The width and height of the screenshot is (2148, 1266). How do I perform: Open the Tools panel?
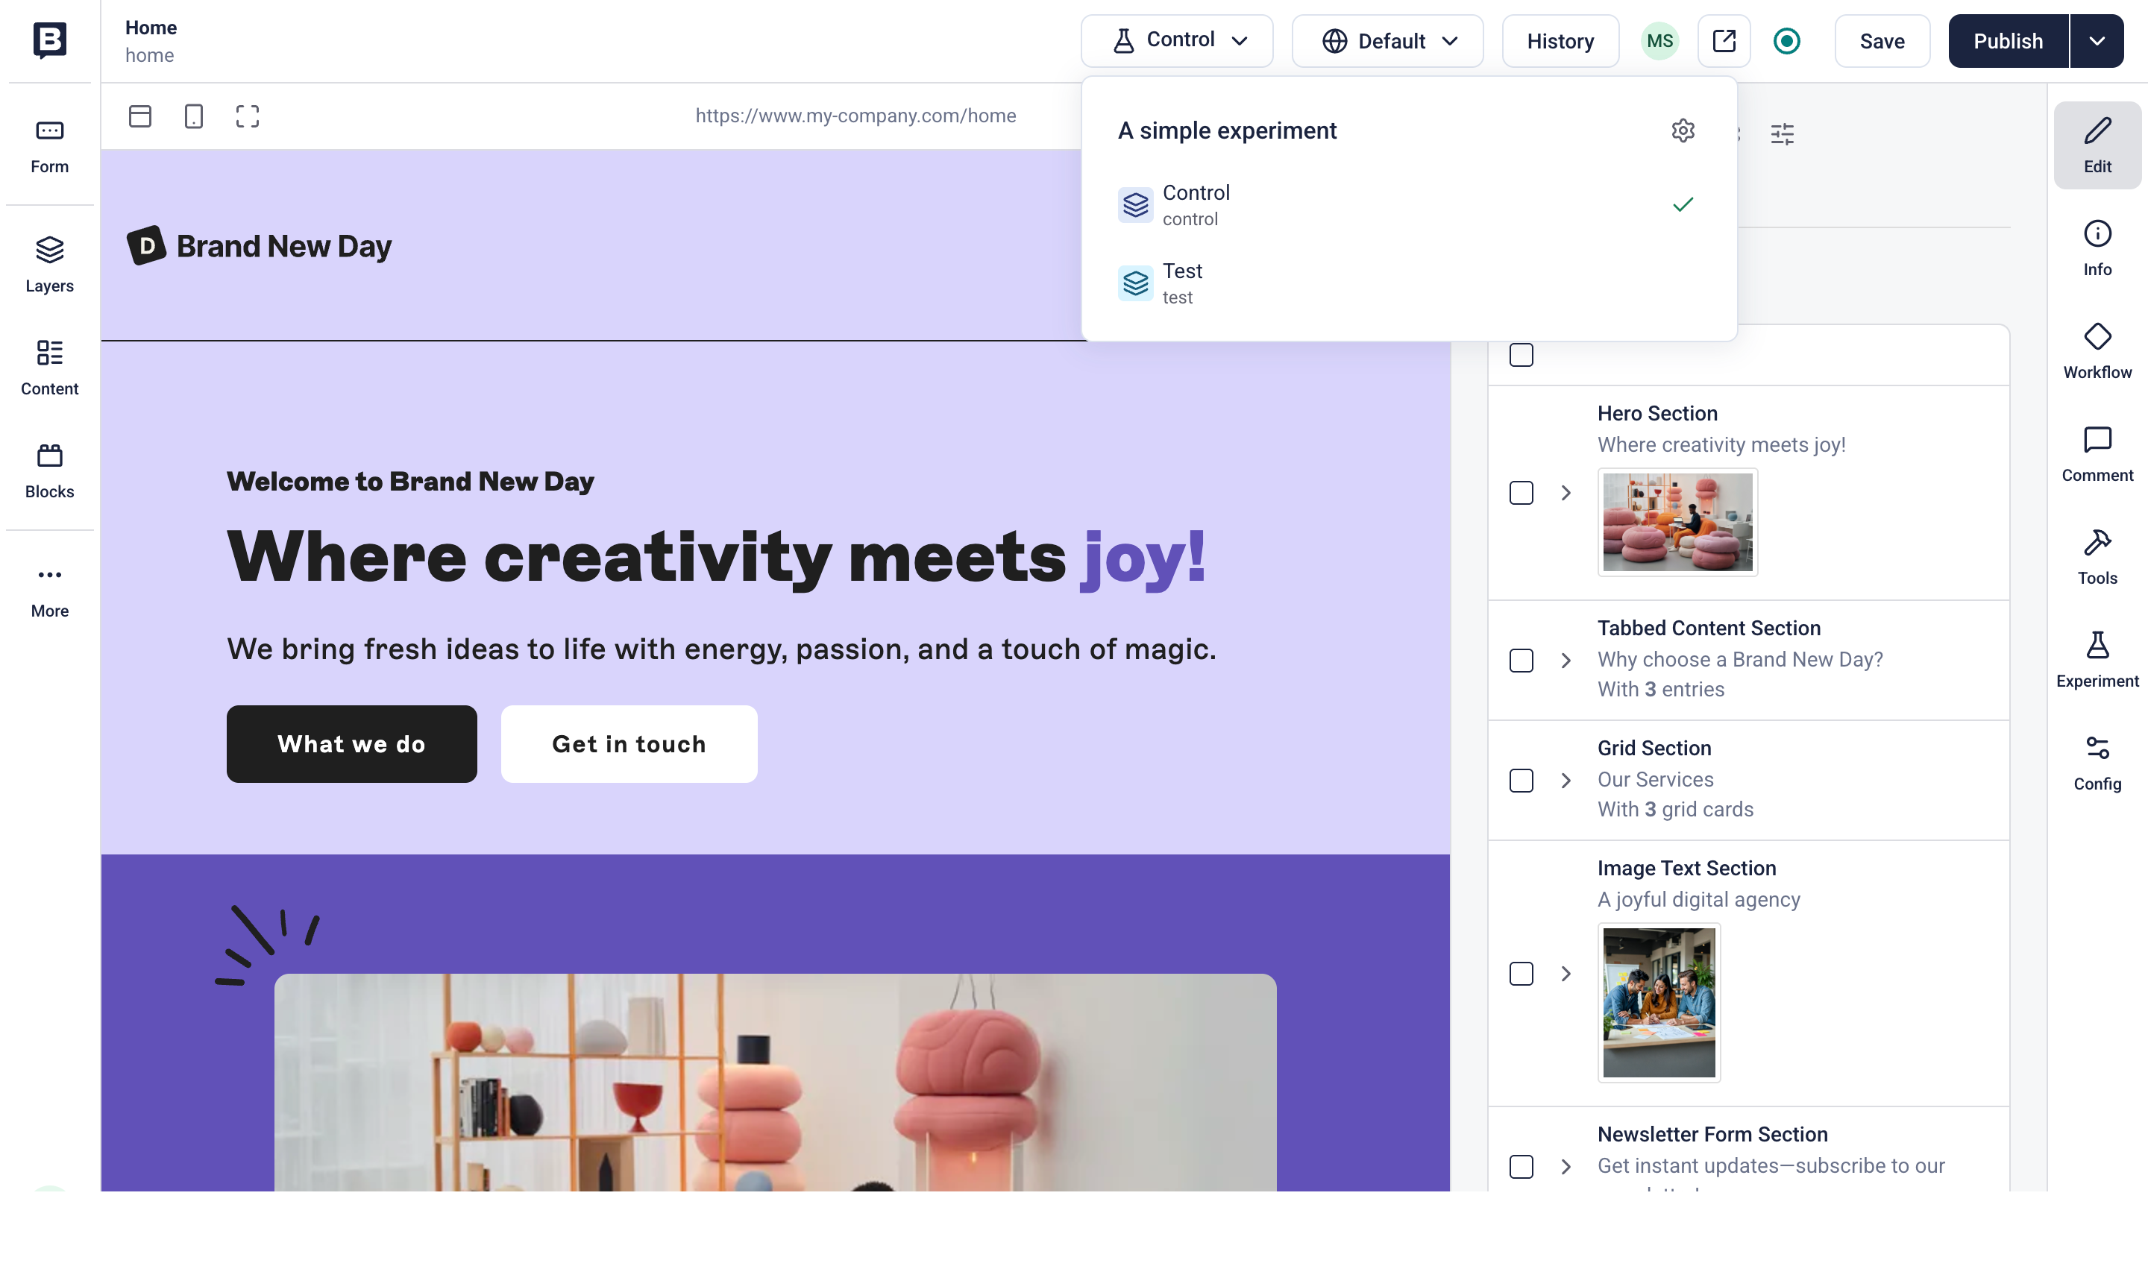(2097, 556)
